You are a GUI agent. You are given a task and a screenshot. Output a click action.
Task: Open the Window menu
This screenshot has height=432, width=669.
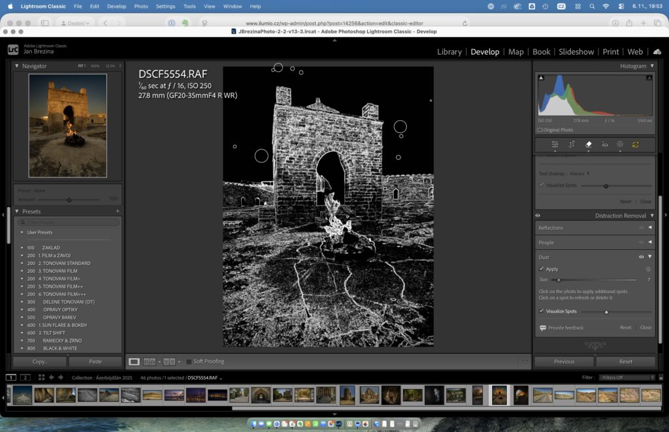click(x=233, y=7)
